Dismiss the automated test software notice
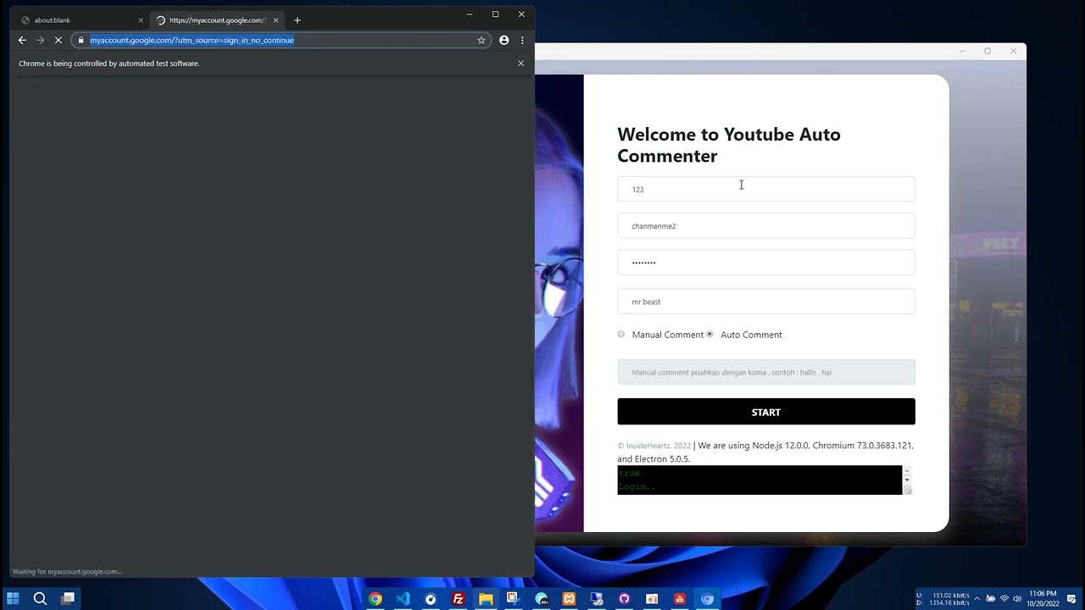 click(x=520, y=64)
